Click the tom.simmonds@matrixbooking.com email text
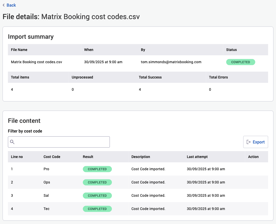Screen dimensions: 276x224 point(171,62)
